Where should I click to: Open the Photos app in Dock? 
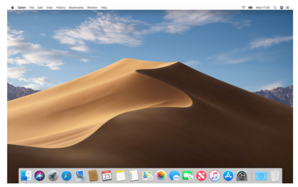pos(161,176)
